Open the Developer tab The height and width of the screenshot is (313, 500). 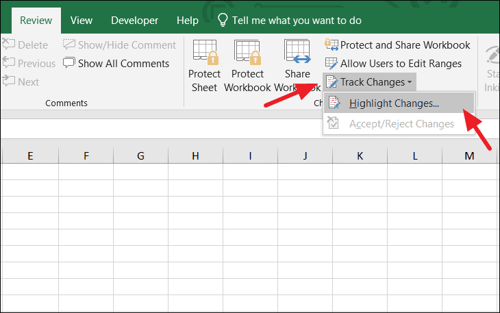pyautogui.click(x=133, y=21)
